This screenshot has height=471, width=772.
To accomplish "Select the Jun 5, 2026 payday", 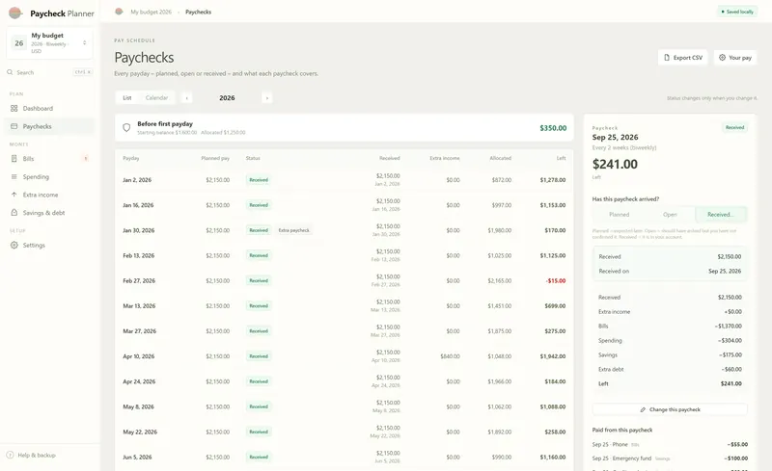I will click(x=345, y=458).
